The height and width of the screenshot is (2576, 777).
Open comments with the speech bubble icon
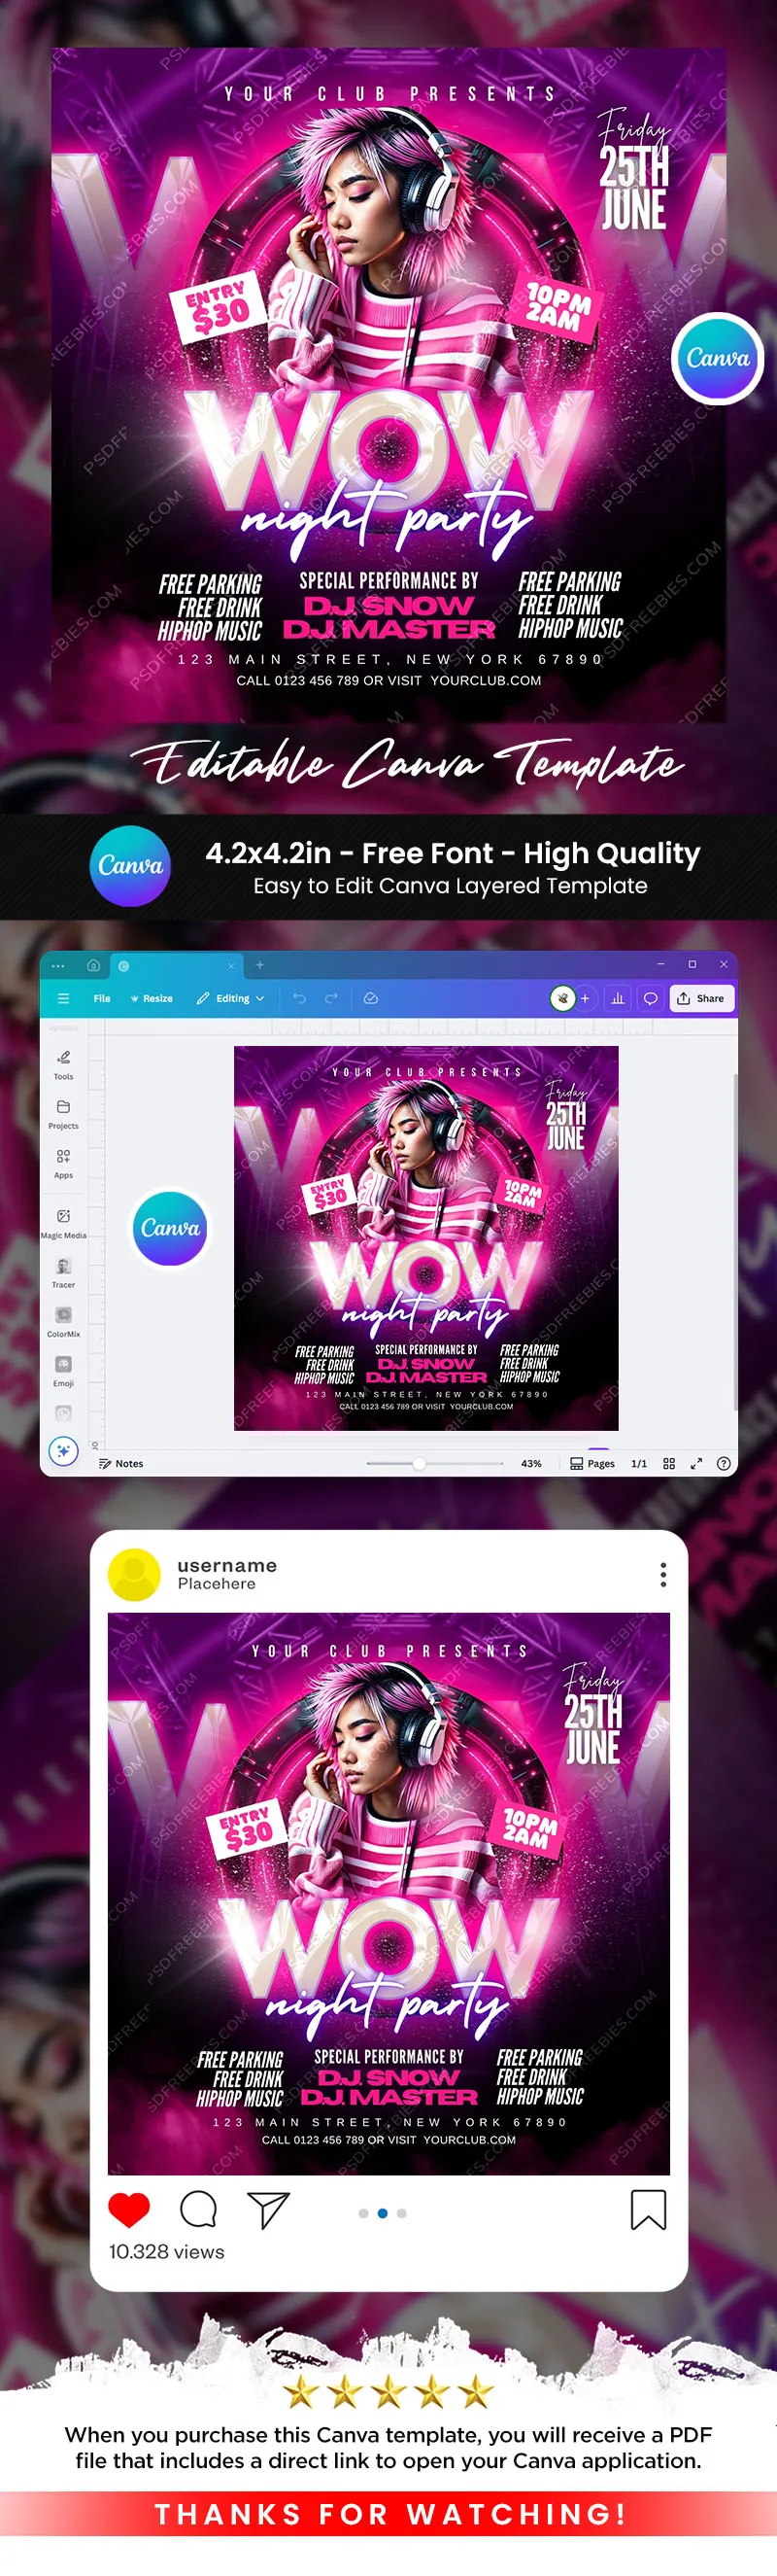(x=650, y=998)
